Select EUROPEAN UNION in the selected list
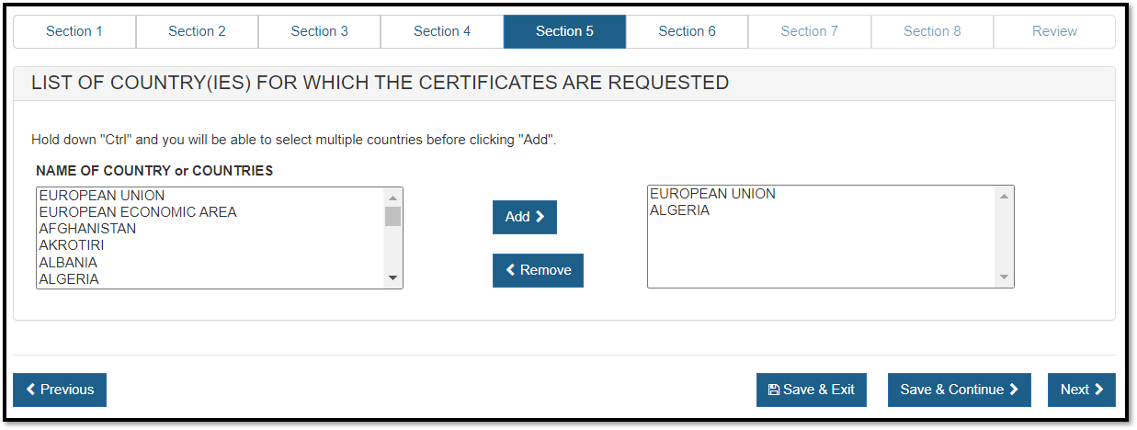 click(712, 194)
